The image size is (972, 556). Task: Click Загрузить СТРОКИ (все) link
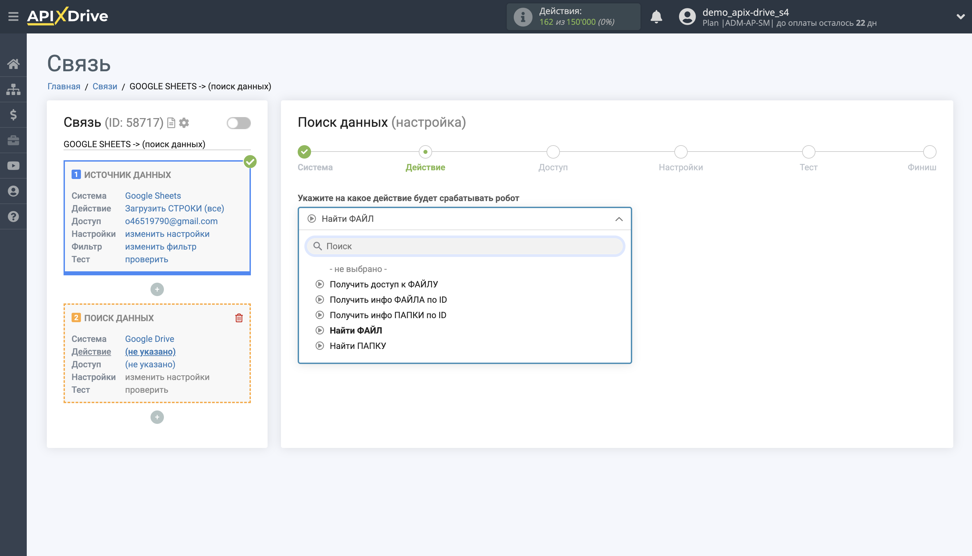tap(175, 208)
